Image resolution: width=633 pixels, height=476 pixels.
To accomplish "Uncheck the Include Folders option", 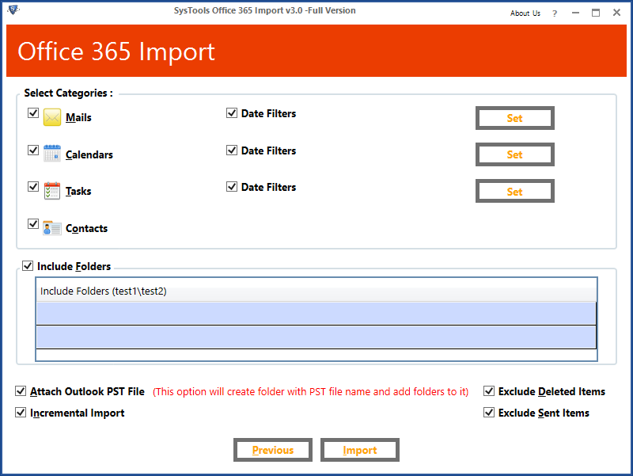I will tap(28, 265).
